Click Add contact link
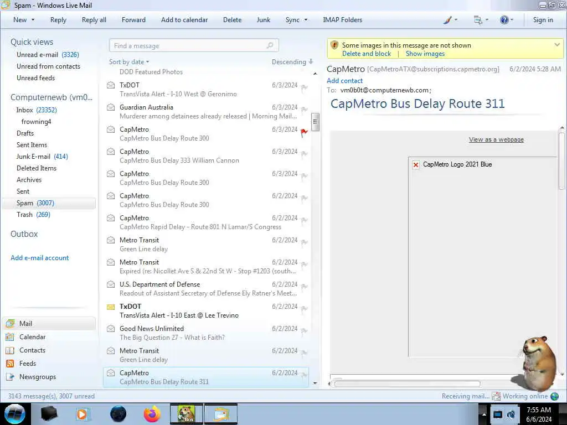Screen dimensions: 567x425 tap(344, 81)
